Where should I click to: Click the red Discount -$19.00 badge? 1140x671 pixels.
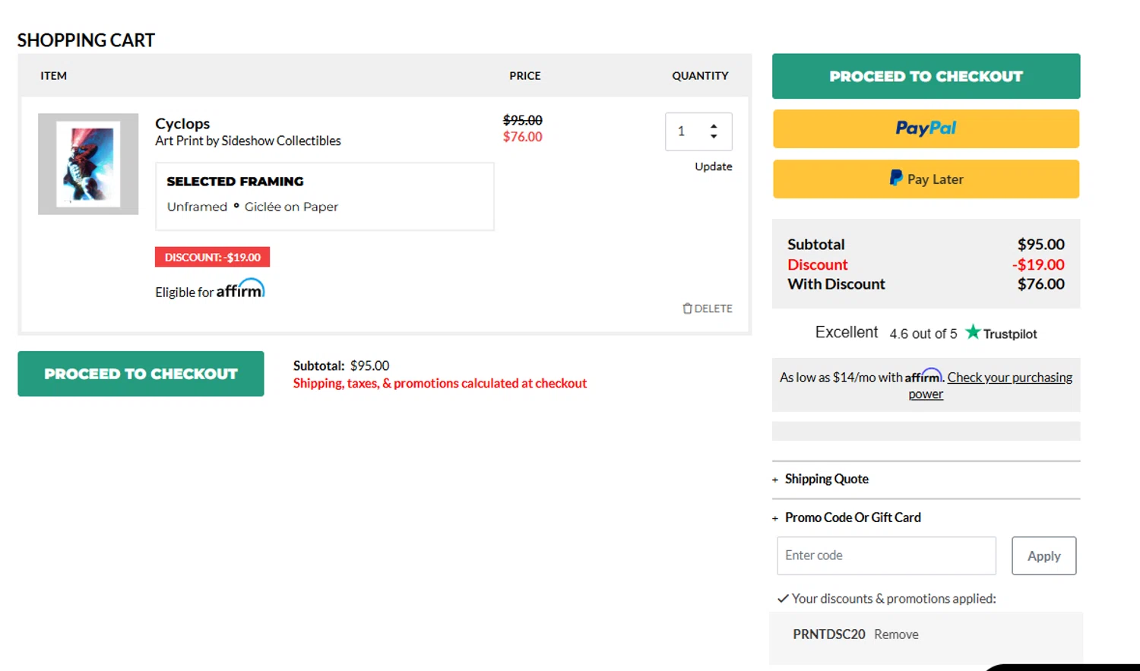(x=212, y=257)
